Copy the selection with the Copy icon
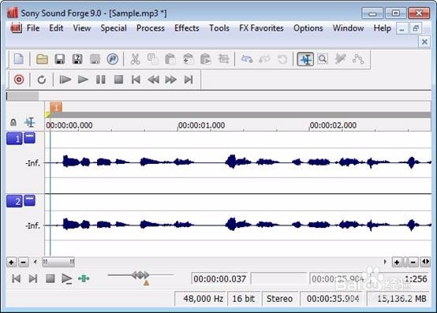 point(153,59)
